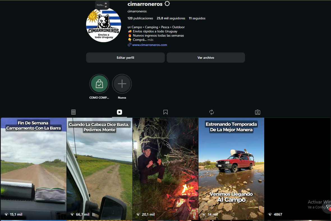Viewport: 331px width, 221px height.
Task: Open the dark reel with 4867 views
Action: (297, 169)
